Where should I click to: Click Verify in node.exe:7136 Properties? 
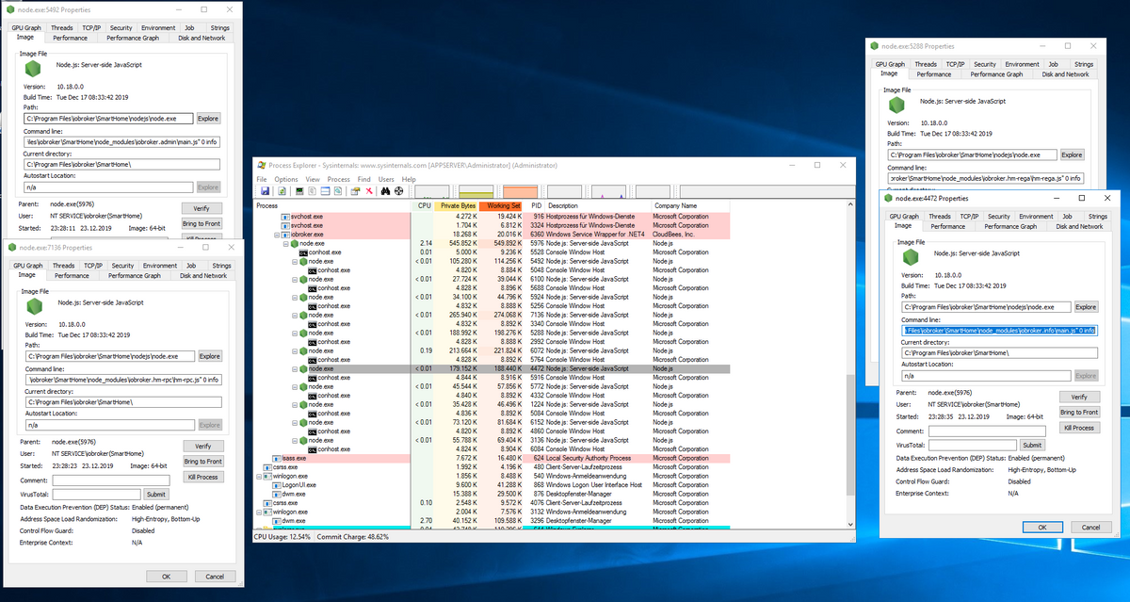202,446
